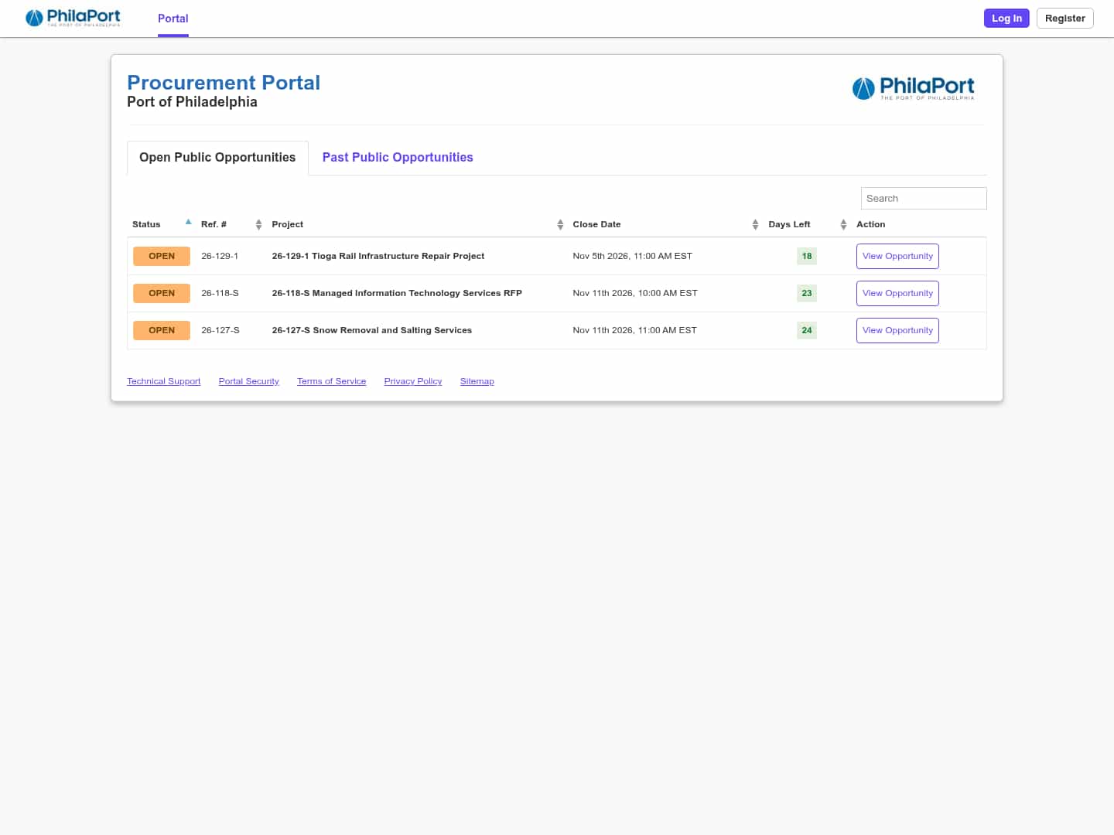Click the days-left badge showing 24

[807, 330]
